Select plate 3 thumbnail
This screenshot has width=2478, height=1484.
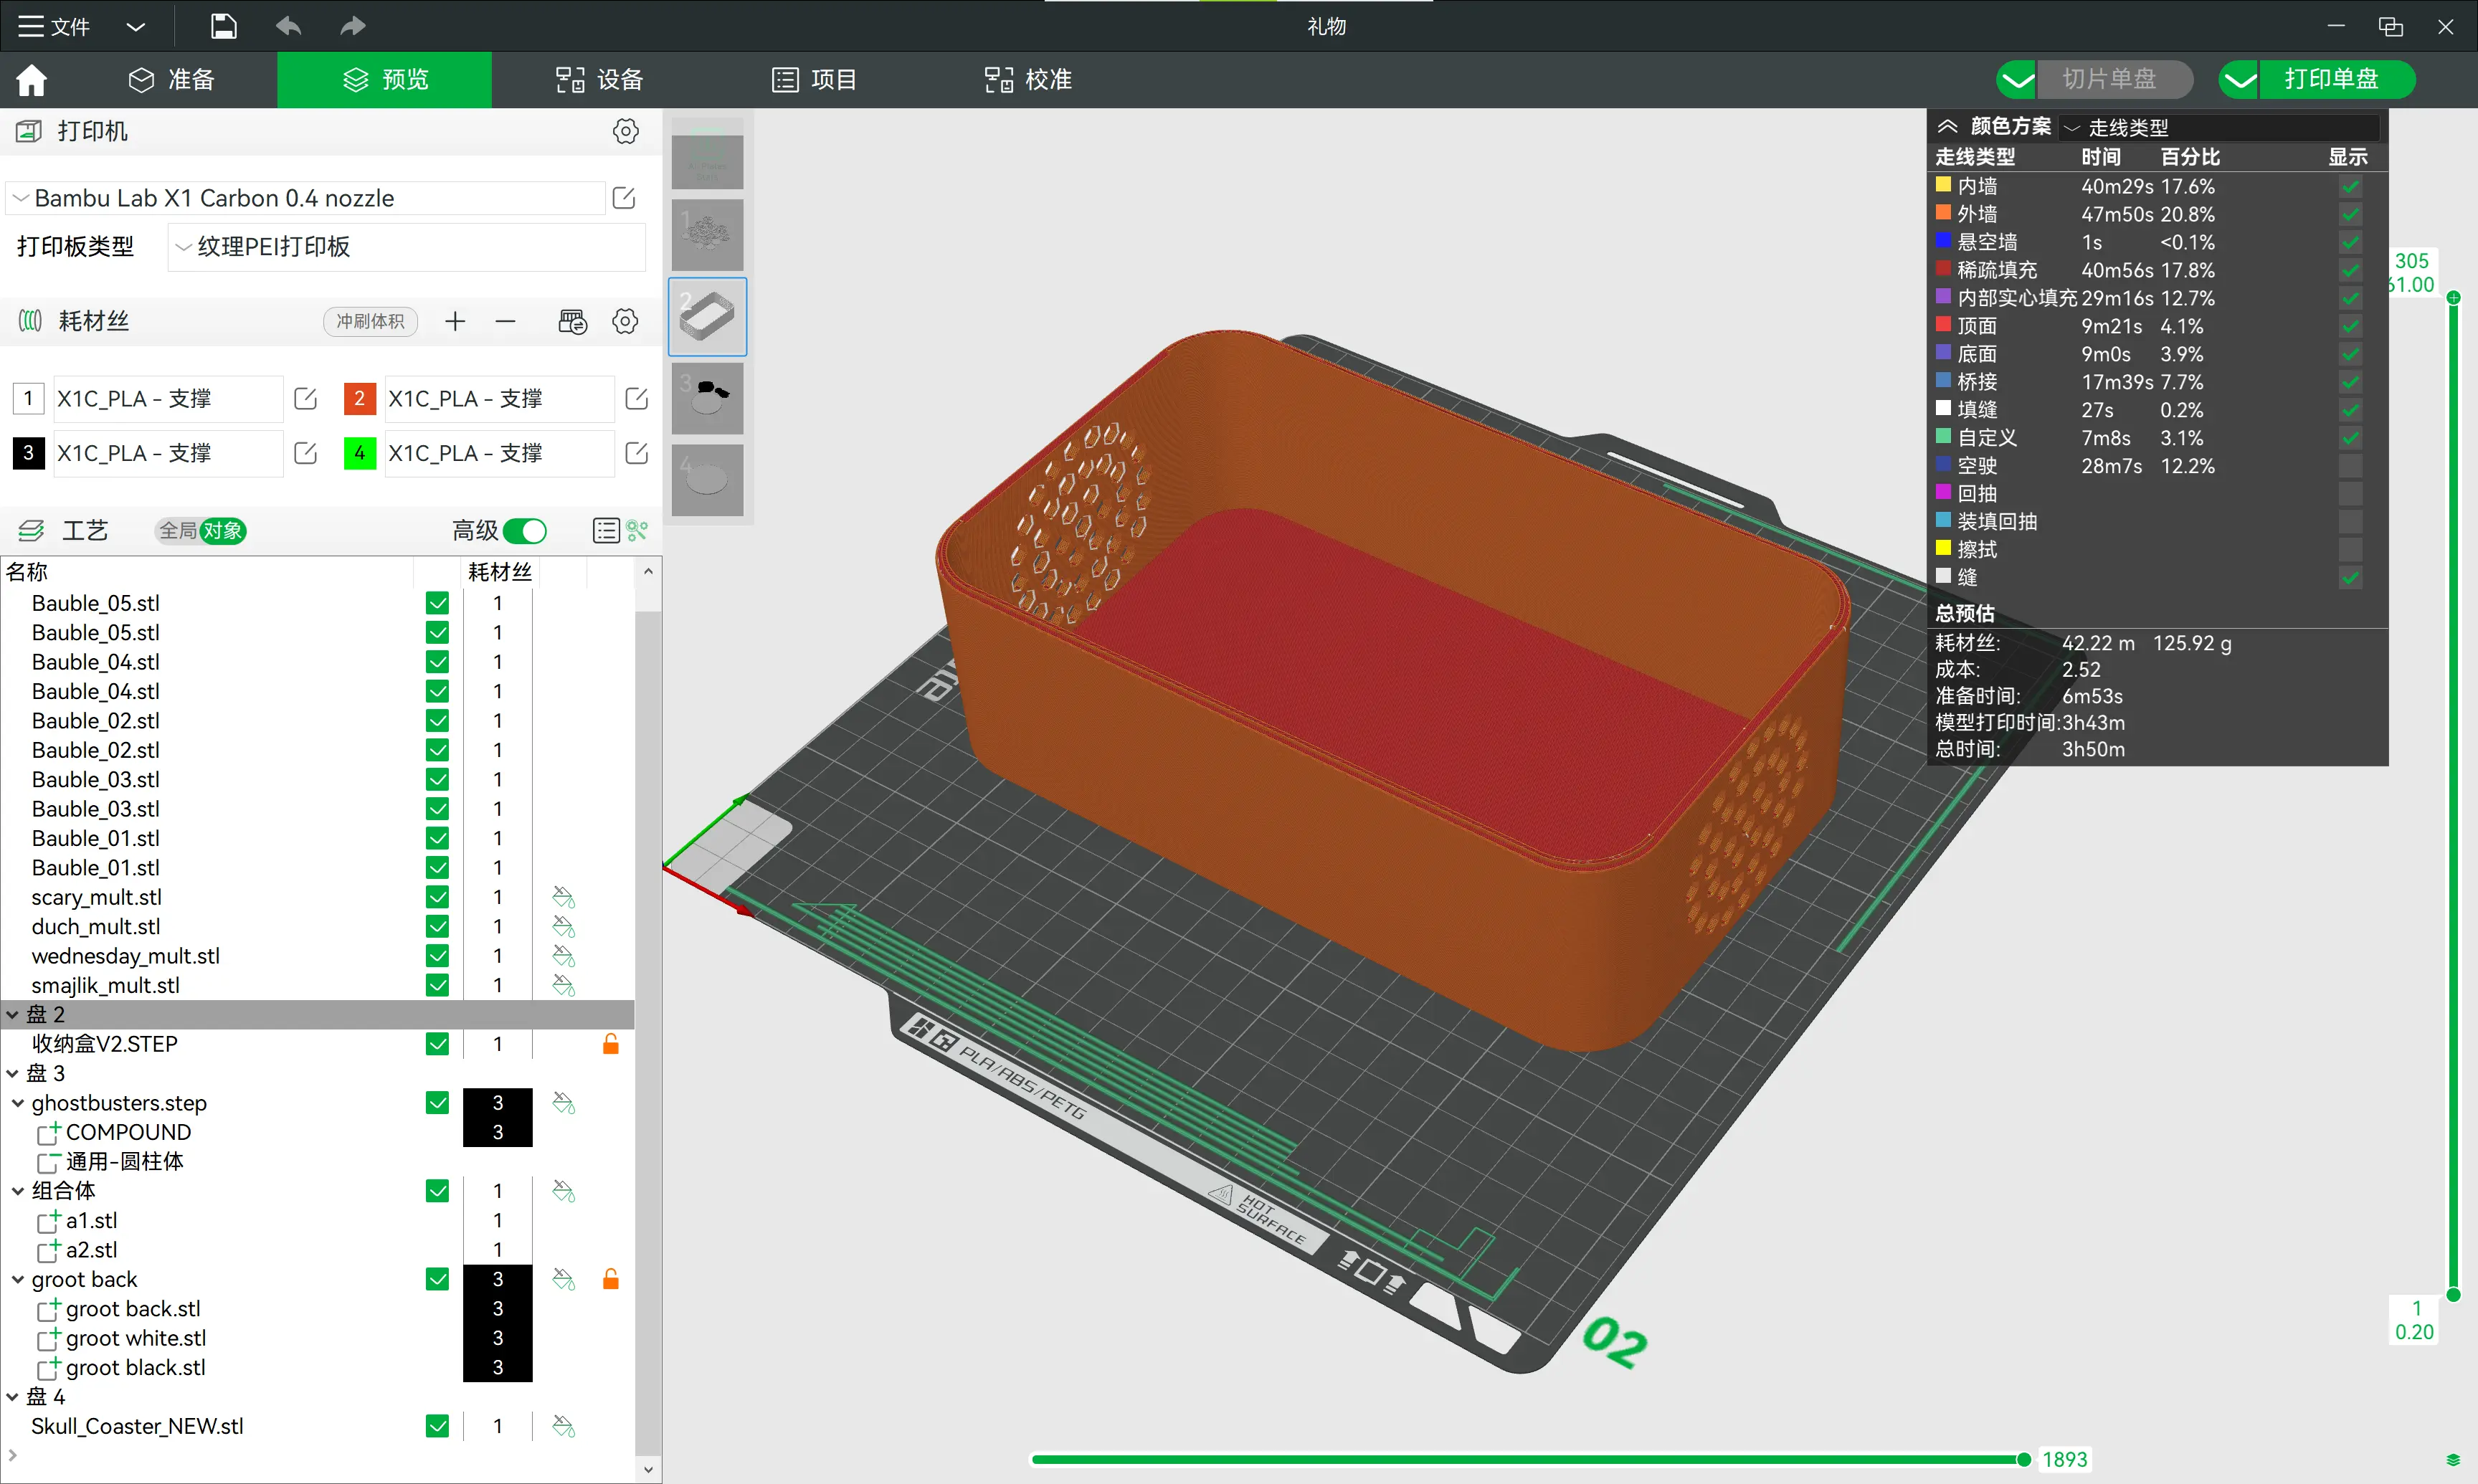coord(707,398)
